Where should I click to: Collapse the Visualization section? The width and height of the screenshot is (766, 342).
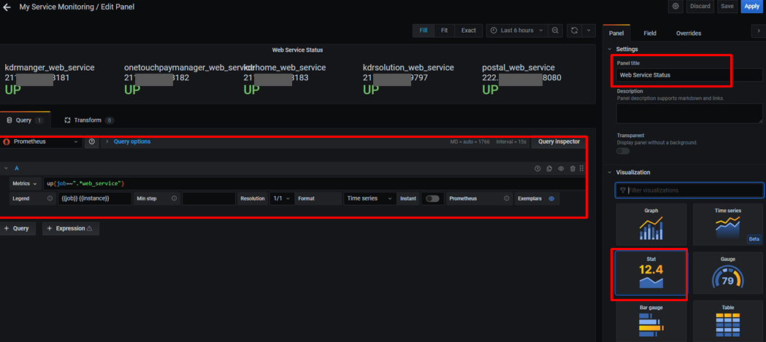click(x=610, y=172)
